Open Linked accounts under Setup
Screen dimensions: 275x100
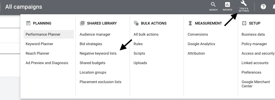255,63
